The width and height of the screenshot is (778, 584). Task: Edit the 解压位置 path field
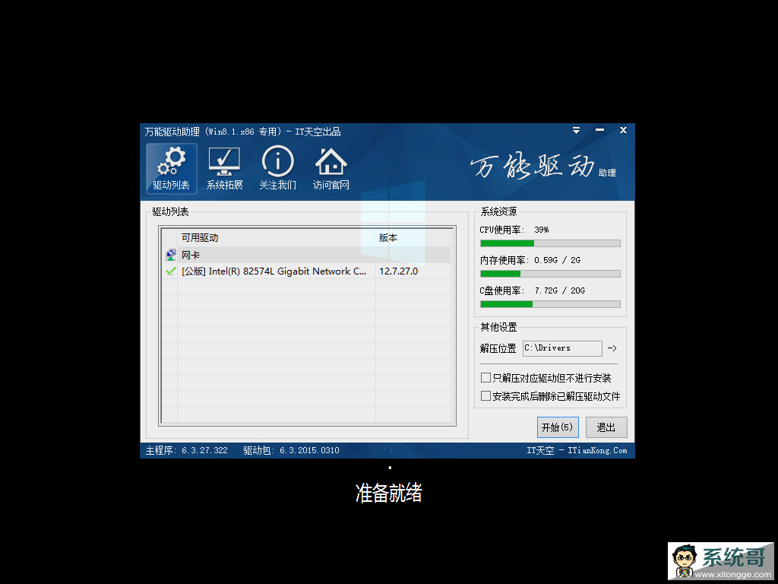click(562, 348)
